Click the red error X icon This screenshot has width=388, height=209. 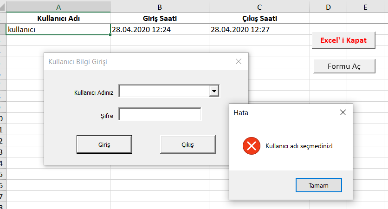(252, 146)
